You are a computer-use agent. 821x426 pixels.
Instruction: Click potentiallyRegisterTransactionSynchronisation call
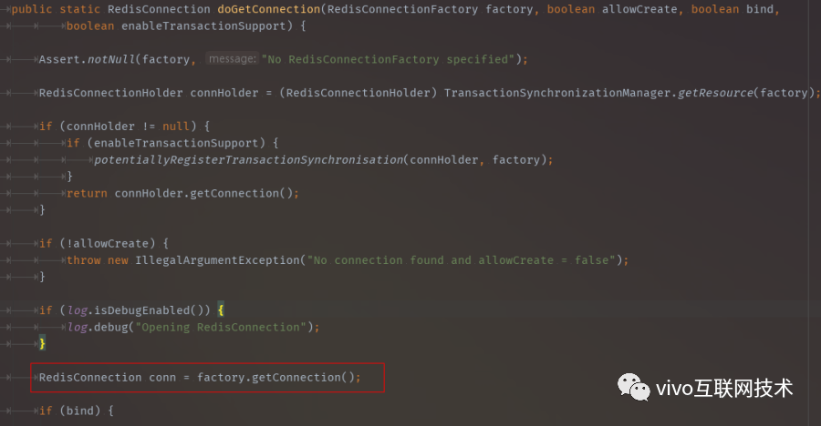(x=249, y=159)
